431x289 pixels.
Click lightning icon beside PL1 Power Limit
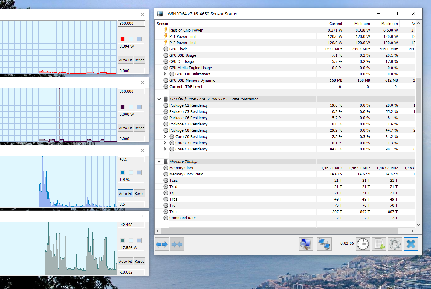tap(166, 36)
